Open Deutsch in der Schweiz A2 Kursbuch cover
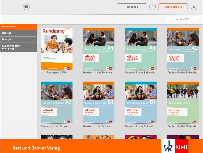The image size is (203, 153). [x=183, y=49]
